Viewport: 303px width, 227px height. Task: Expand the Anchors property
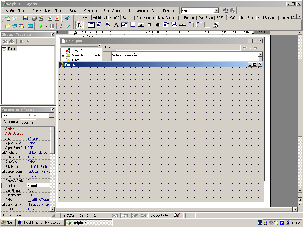3,153
